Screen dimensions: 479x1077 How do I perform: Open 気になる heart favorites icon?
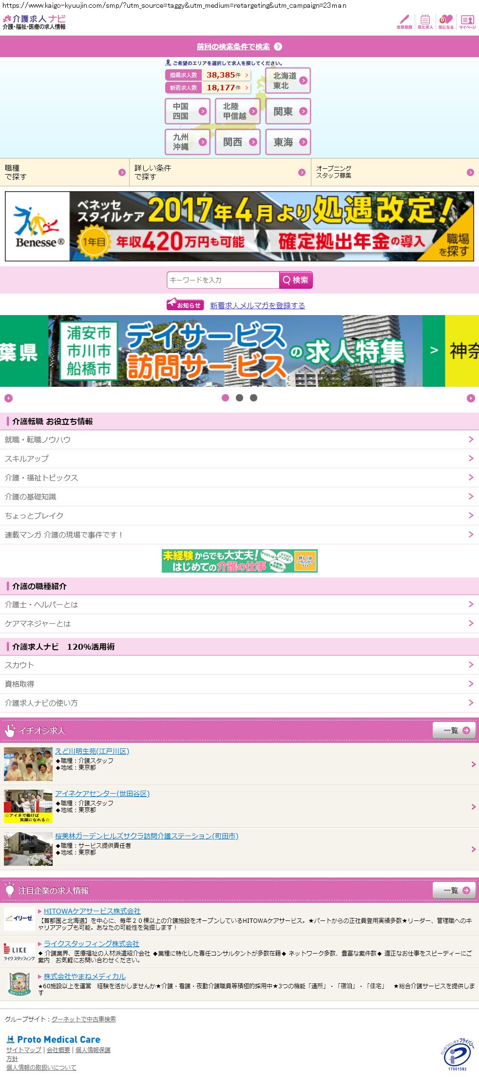coord(446,21)
